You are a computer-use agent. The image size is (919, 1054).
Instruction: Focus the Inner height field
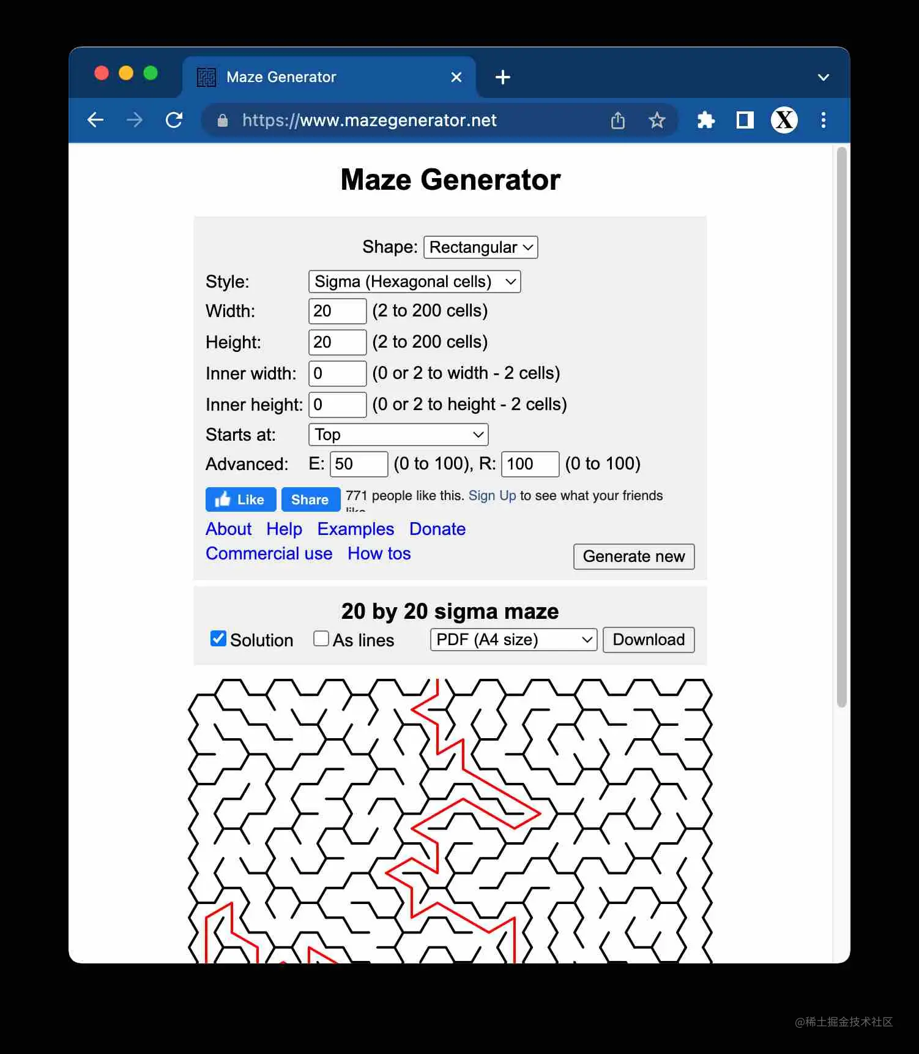click(x=338, y=405)
